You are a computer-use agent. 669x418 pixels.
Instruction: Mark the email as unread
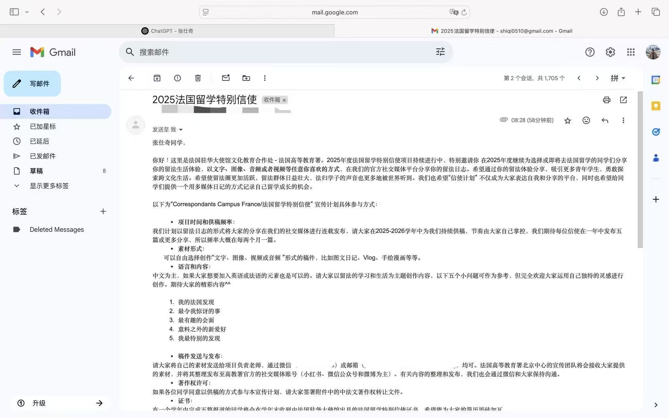pos(226,78)
